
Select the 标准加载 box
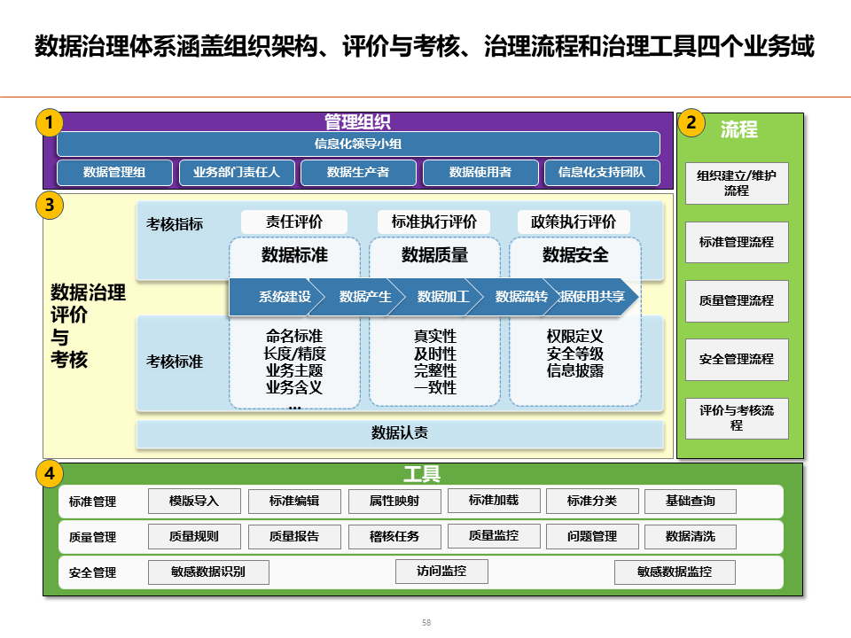point(494,500)
